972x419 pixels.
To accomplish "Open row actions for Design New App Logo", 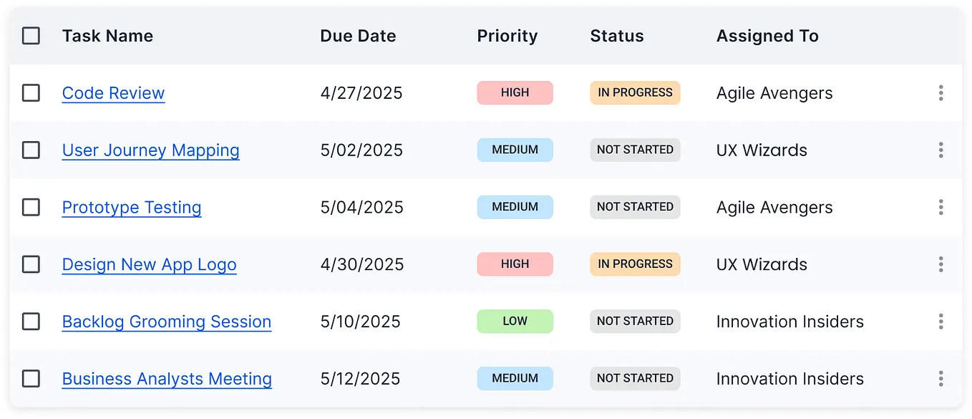I will (x=941, y=264).
